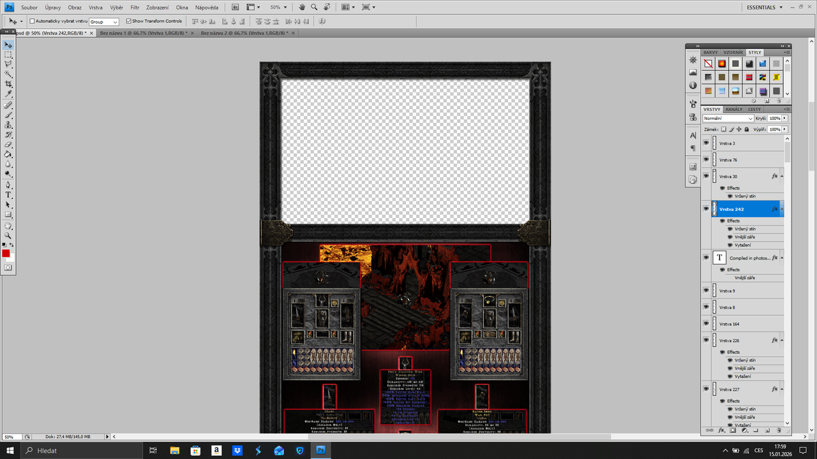Open the Filtr menu
Viewport: 817px width, 459px height.
click(135, 7)
